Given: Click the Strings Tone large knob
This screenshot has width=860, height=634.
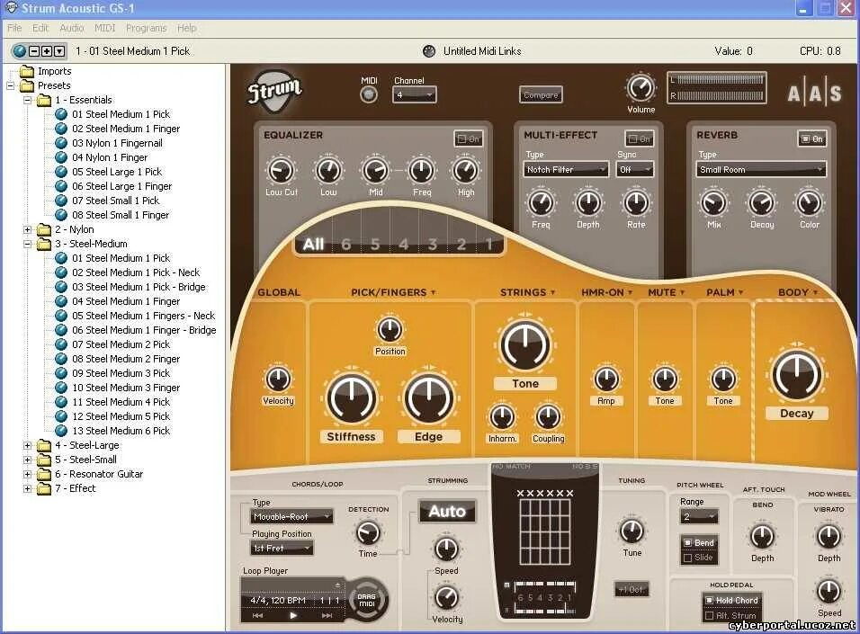Looking at the screenshot, I should point(524,345).
